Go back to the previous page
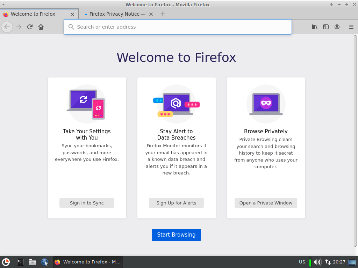 tap(7, 27)
